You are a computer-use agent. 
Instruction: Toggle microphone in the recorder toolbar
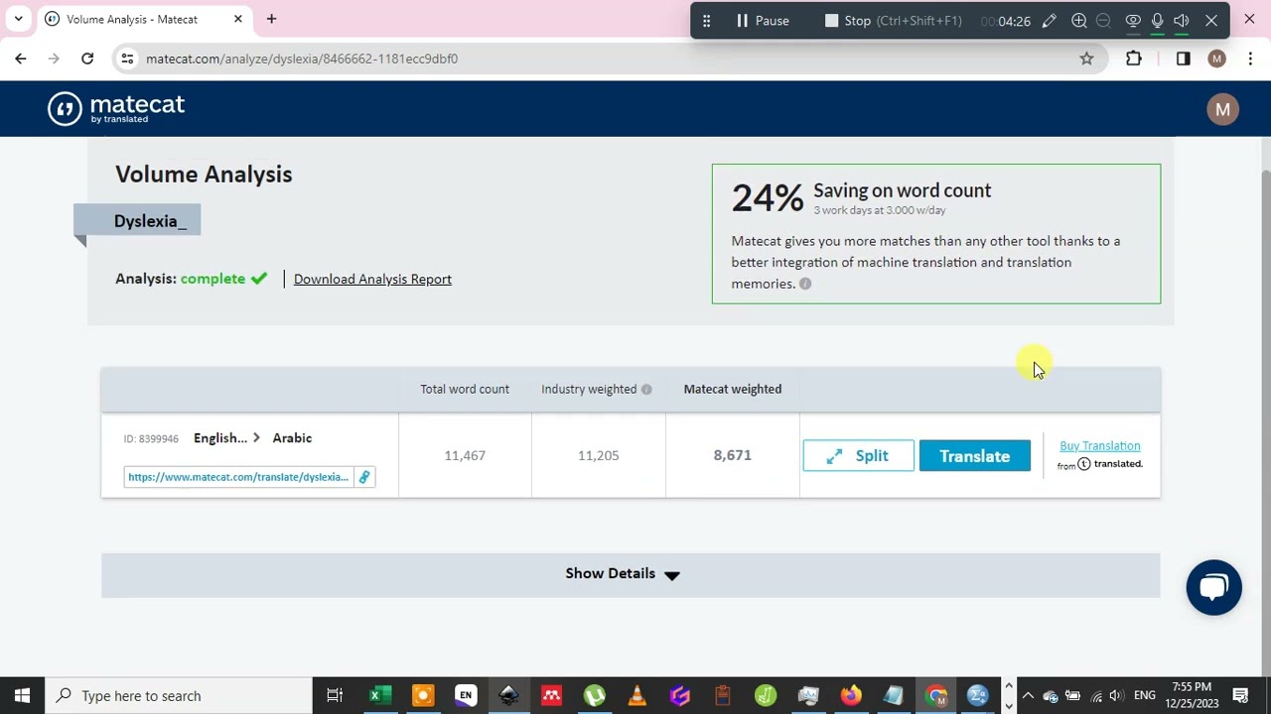coord(1157,21)
